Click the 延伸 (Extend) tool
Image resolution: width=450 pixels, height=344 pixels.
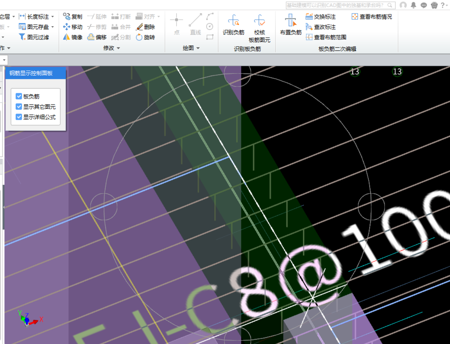[x=97, y=16]
